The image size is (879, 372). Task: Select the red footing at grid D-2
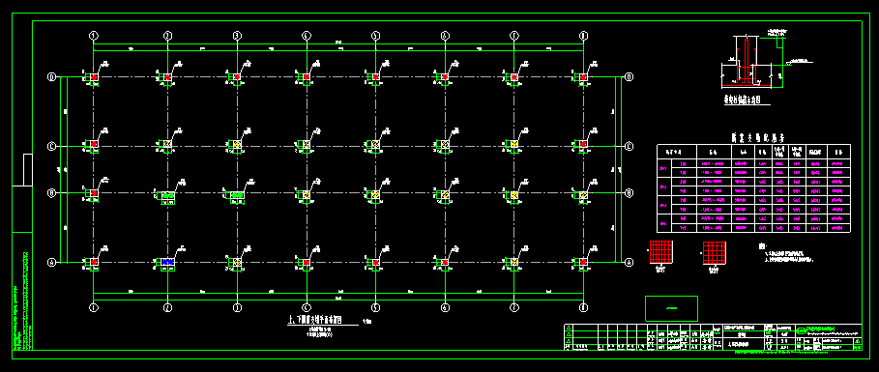[x=167, y=76]
